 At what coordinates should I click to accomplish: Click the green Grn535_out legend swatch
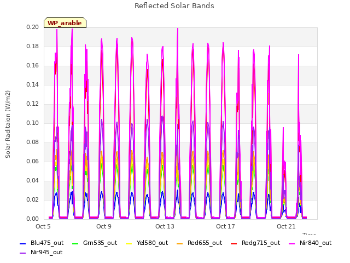coord(75,243)
